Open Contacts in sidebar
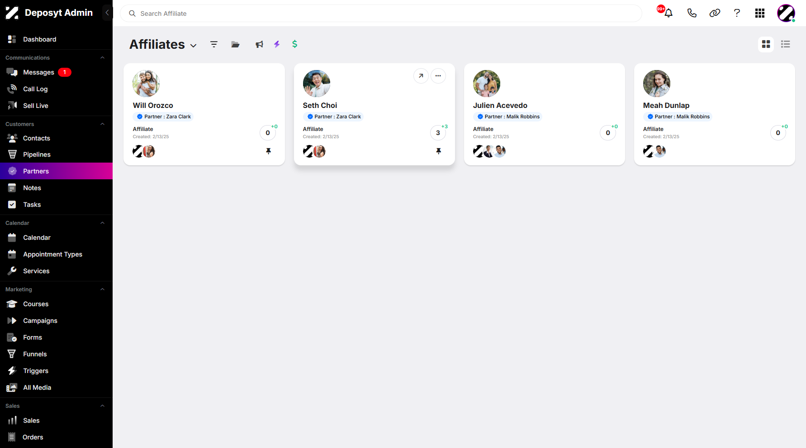The image size is (806, 448). [x=56, y=138]
